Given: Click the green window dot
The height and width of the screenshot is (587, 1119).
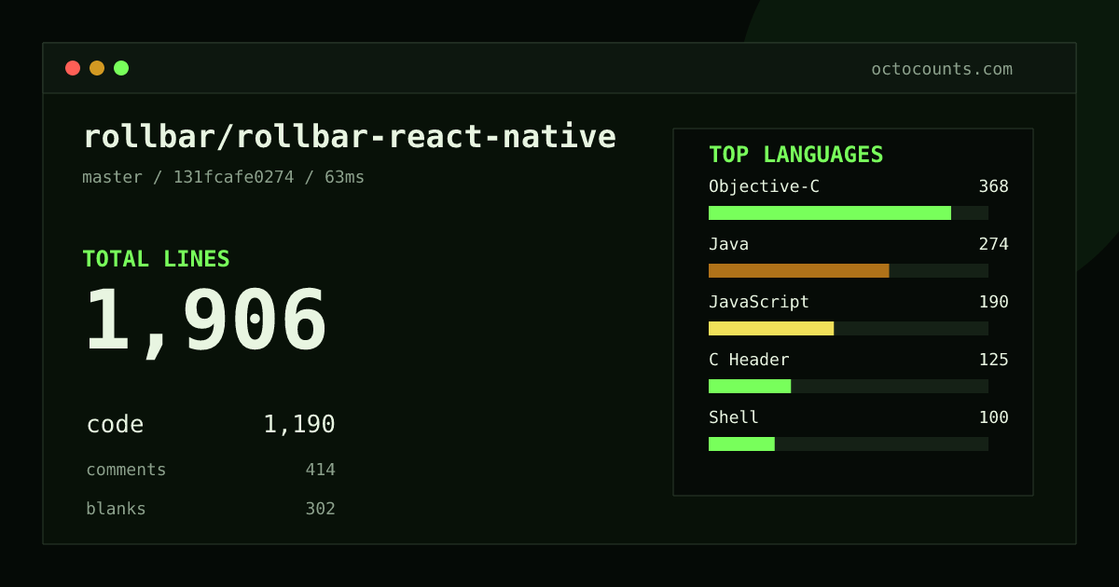Looking at the screenshot, I should [x=121, y=68].
